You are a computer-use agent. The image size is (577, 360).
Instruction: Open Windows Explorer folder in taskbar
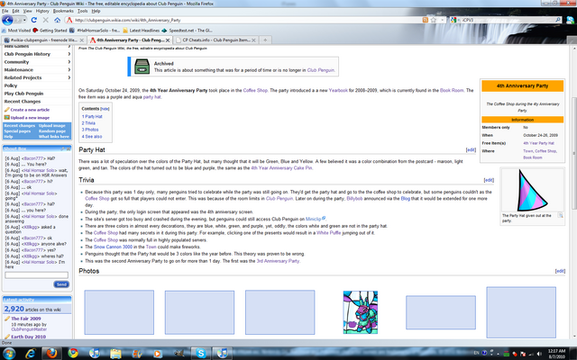115,354
